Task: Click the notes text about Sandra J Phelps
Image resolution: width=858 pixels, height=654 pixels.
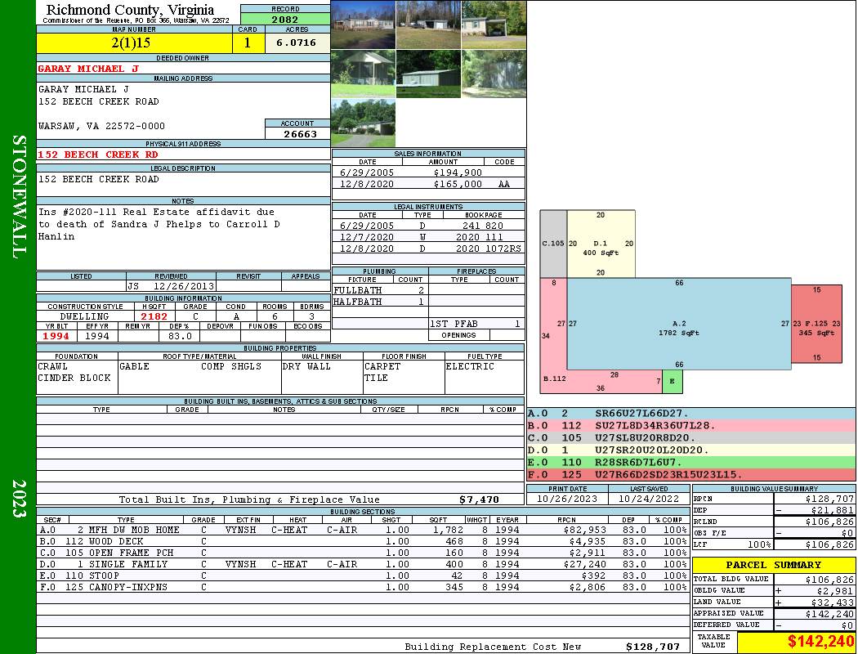Action: point(159,224)
